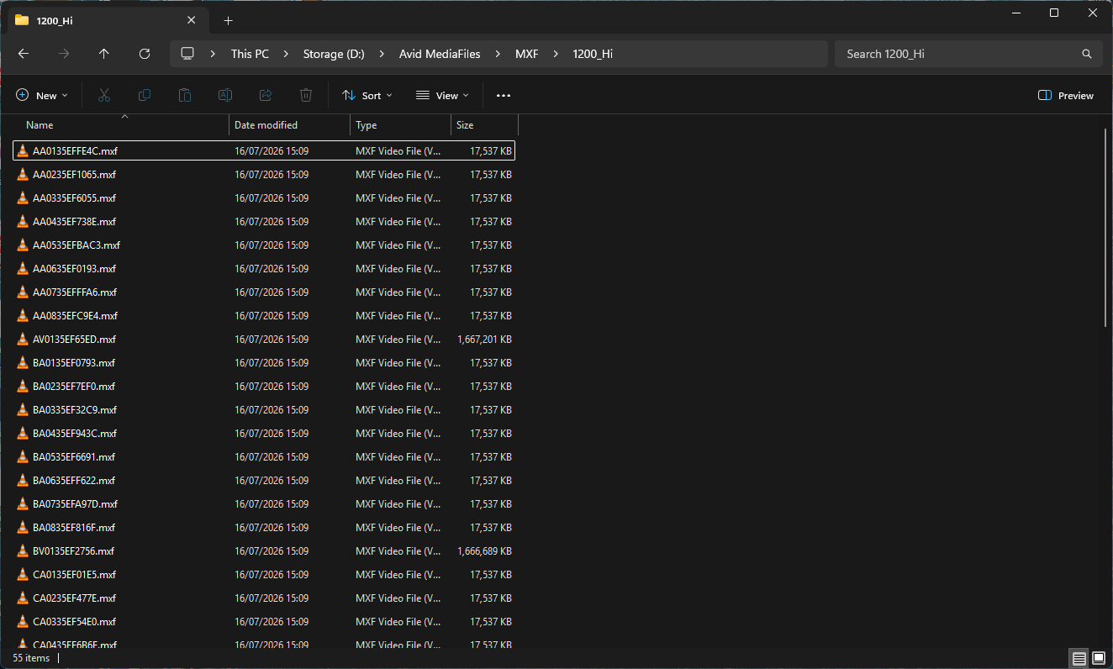Close the 1200_Hi tab
Viewport: 1113px width, 669px height.
coord(192,20)
